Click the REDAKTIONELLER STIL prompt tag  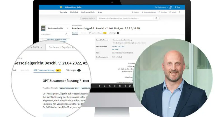pyautogui.click(x=69, y=88)
